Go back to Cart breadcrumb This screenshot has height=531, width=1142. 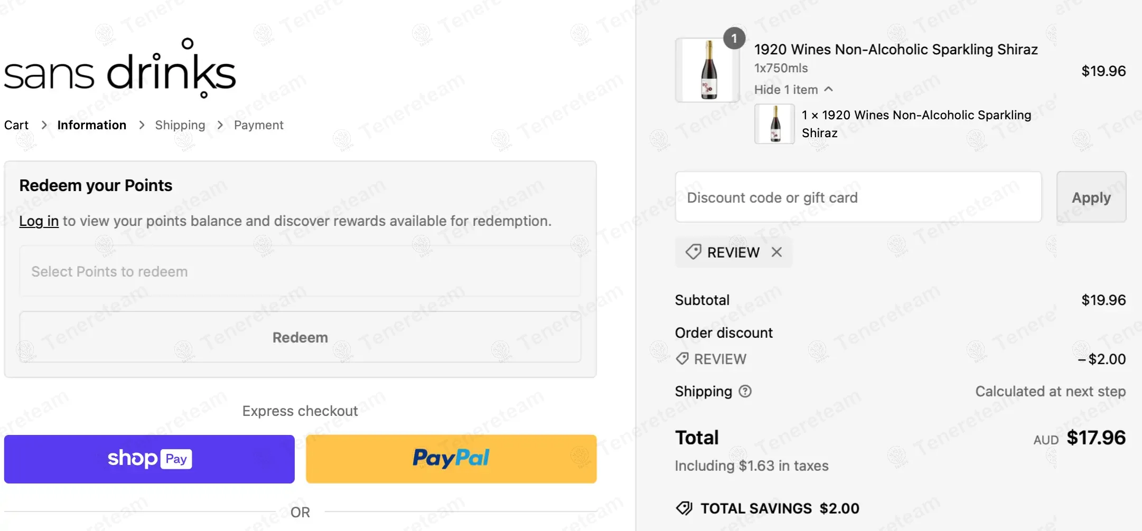[x=16, y=125]
